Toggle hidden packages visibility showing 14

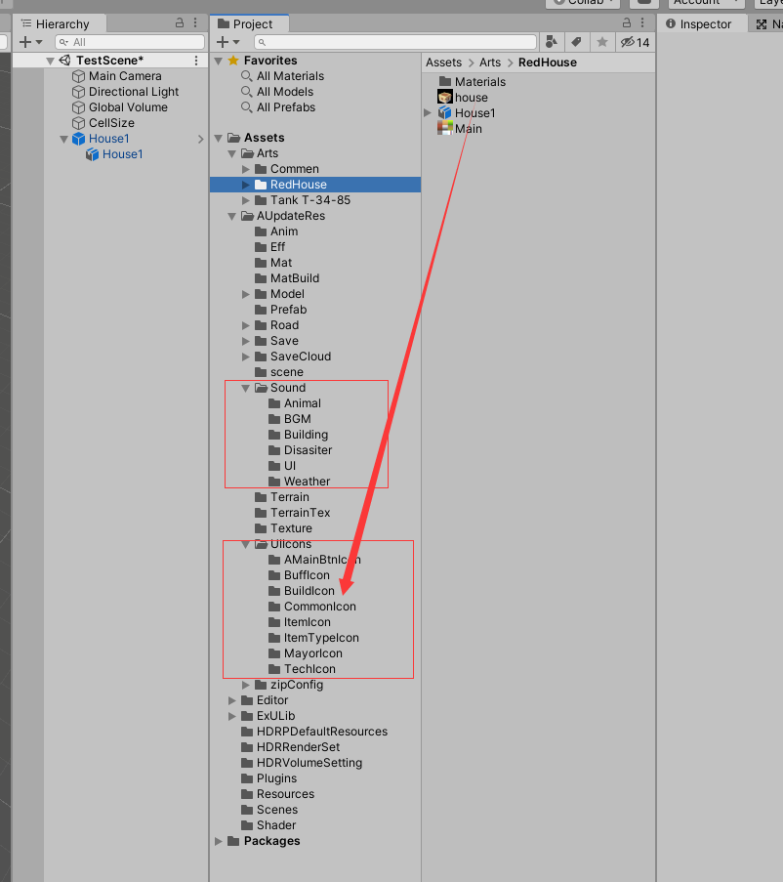(x=636, y=42)
